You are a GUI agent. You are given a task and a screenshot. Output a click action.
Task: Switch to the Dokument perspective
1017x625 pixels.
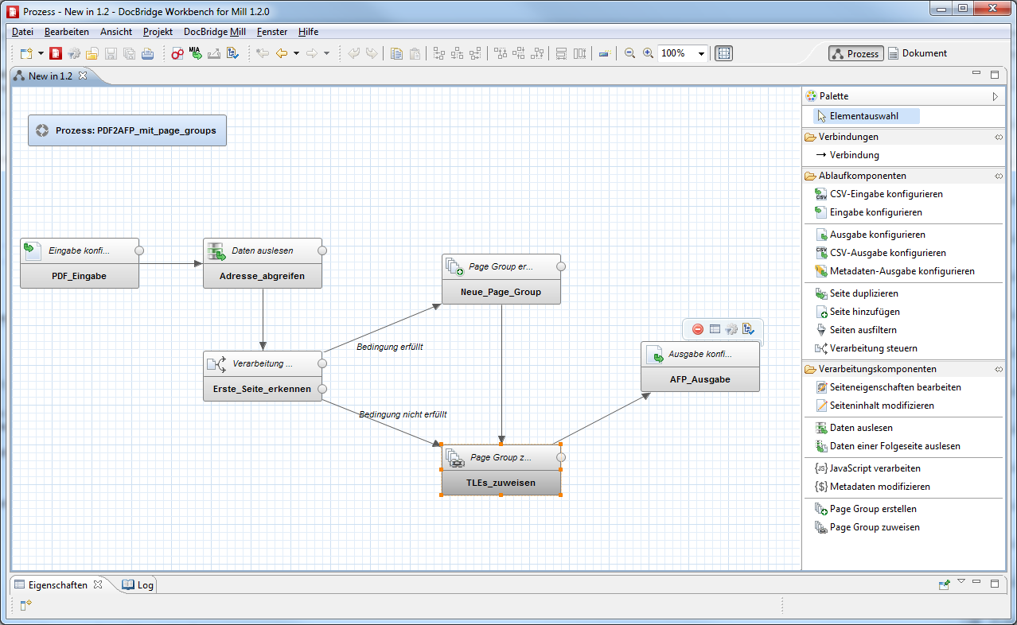pyautogui.click(x=917, y=53)
